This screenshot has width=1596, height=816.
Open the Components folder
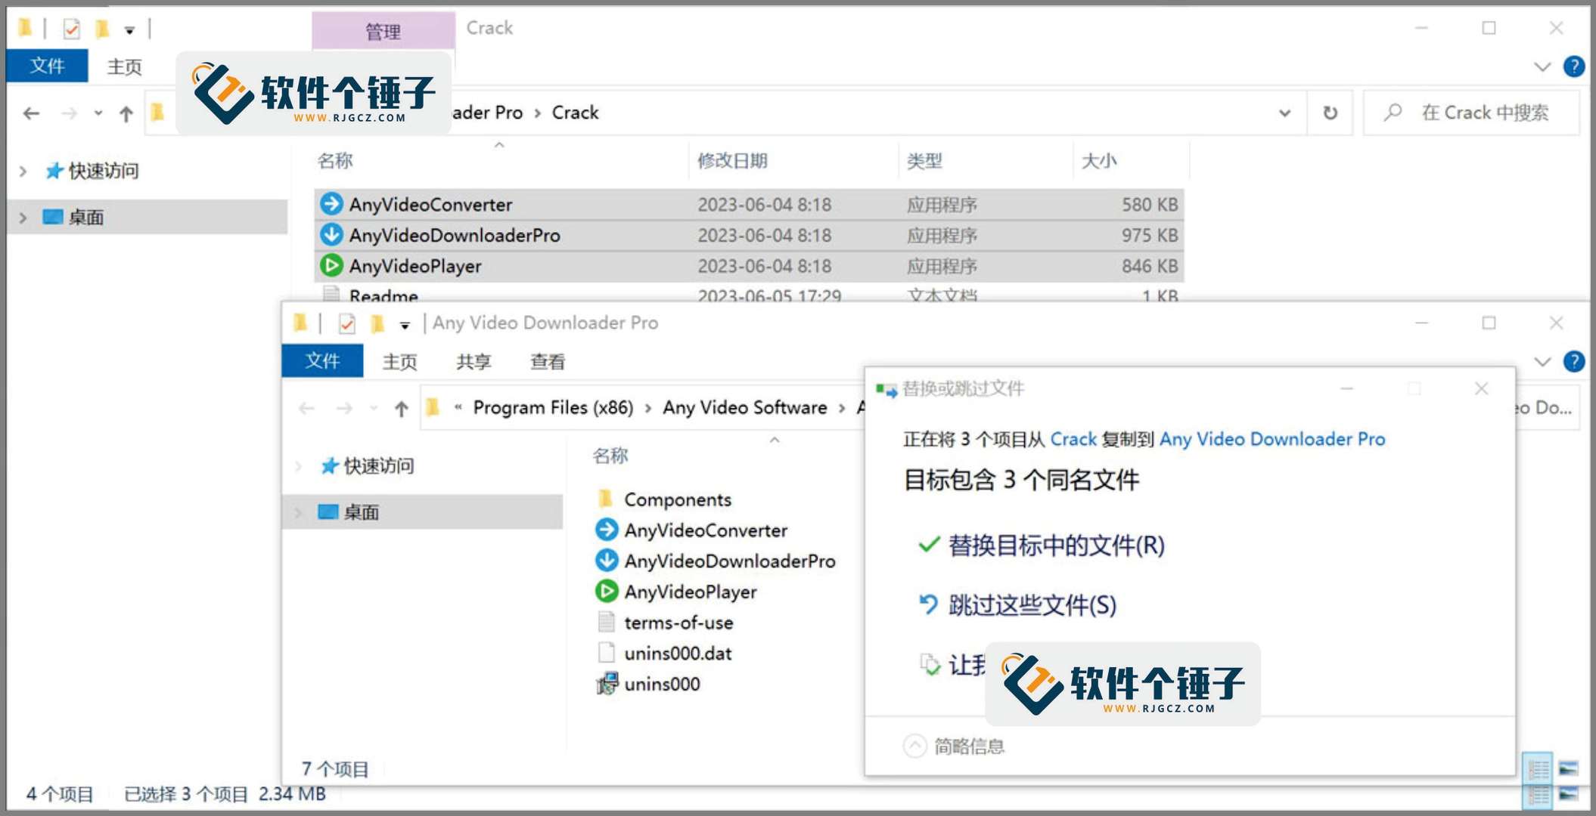point(677,499)
